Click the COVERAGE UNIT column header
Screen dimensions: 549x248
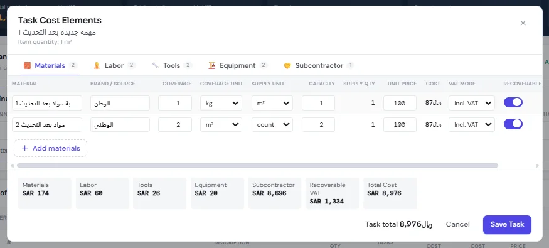click(x=221, y=84)
